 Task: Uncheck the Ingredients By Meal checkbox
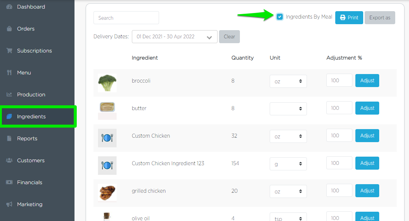280,17
